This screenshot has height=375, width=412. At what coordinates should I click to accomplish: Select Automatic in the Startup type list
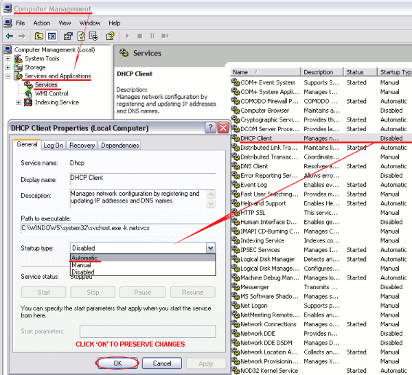143,258
